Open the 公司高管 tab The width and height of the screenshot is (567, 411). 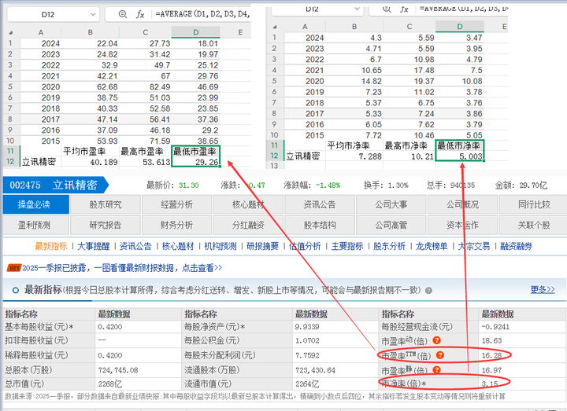tap(391, 226)
